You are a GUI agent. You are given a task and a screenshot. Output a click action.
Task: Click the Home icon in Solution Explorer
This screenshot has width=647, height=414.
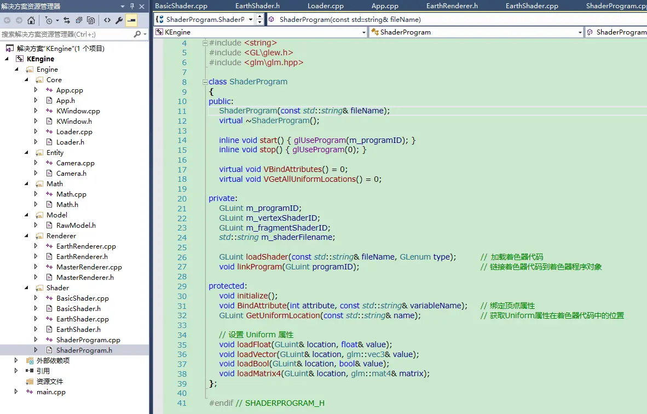31,20
